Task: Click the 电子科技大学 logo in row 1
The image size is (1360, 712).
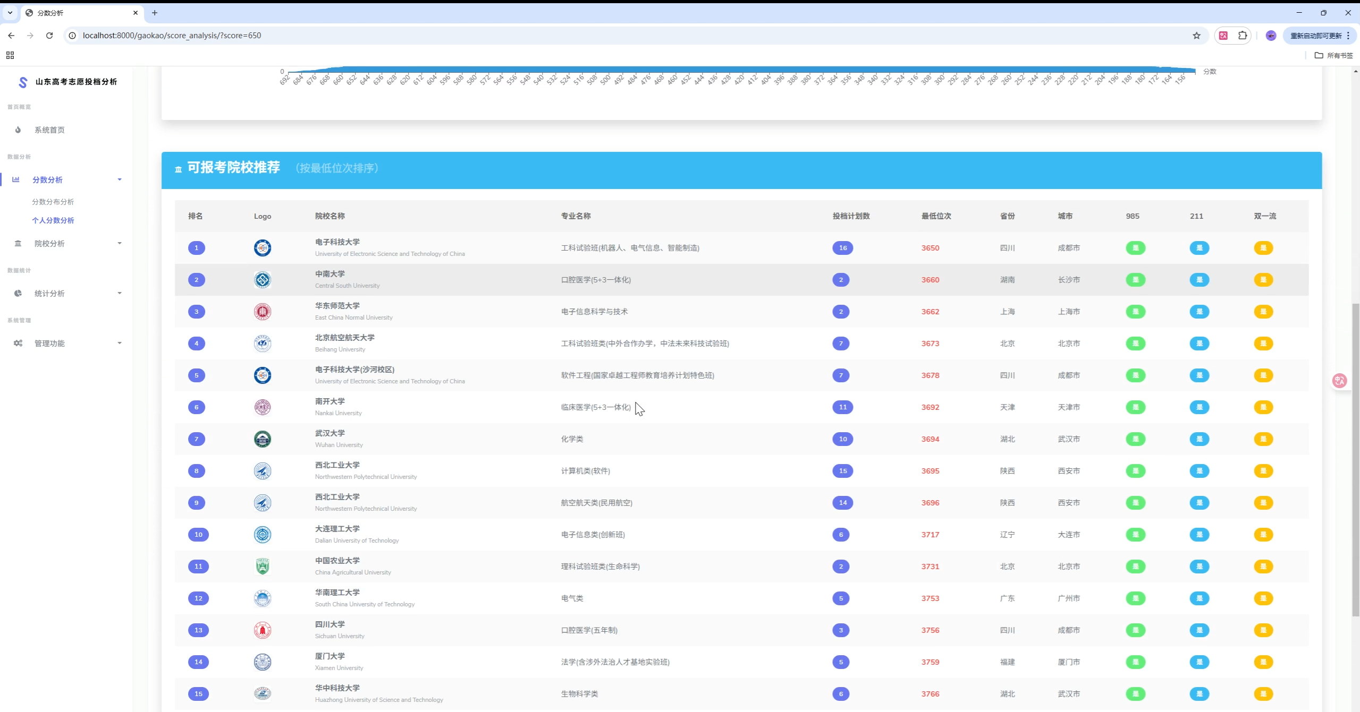Action: pyautogui.click(x=263, y=248)
